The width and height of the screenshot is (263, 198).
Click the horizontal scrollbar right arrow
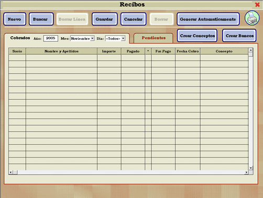(x=246, y=172)
